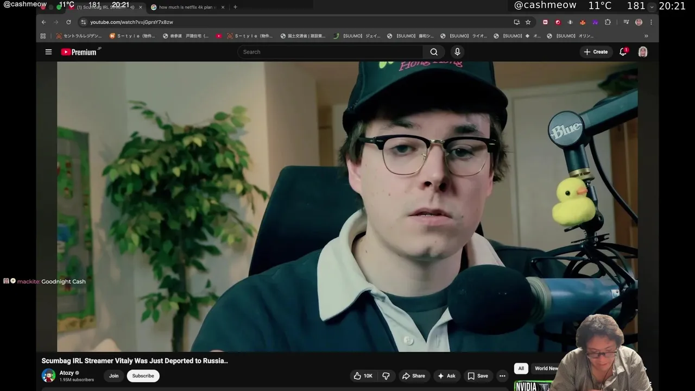Select the World News filter chip
The width and height of the screenshot is (695, 391).
click(x=545, y=368)
